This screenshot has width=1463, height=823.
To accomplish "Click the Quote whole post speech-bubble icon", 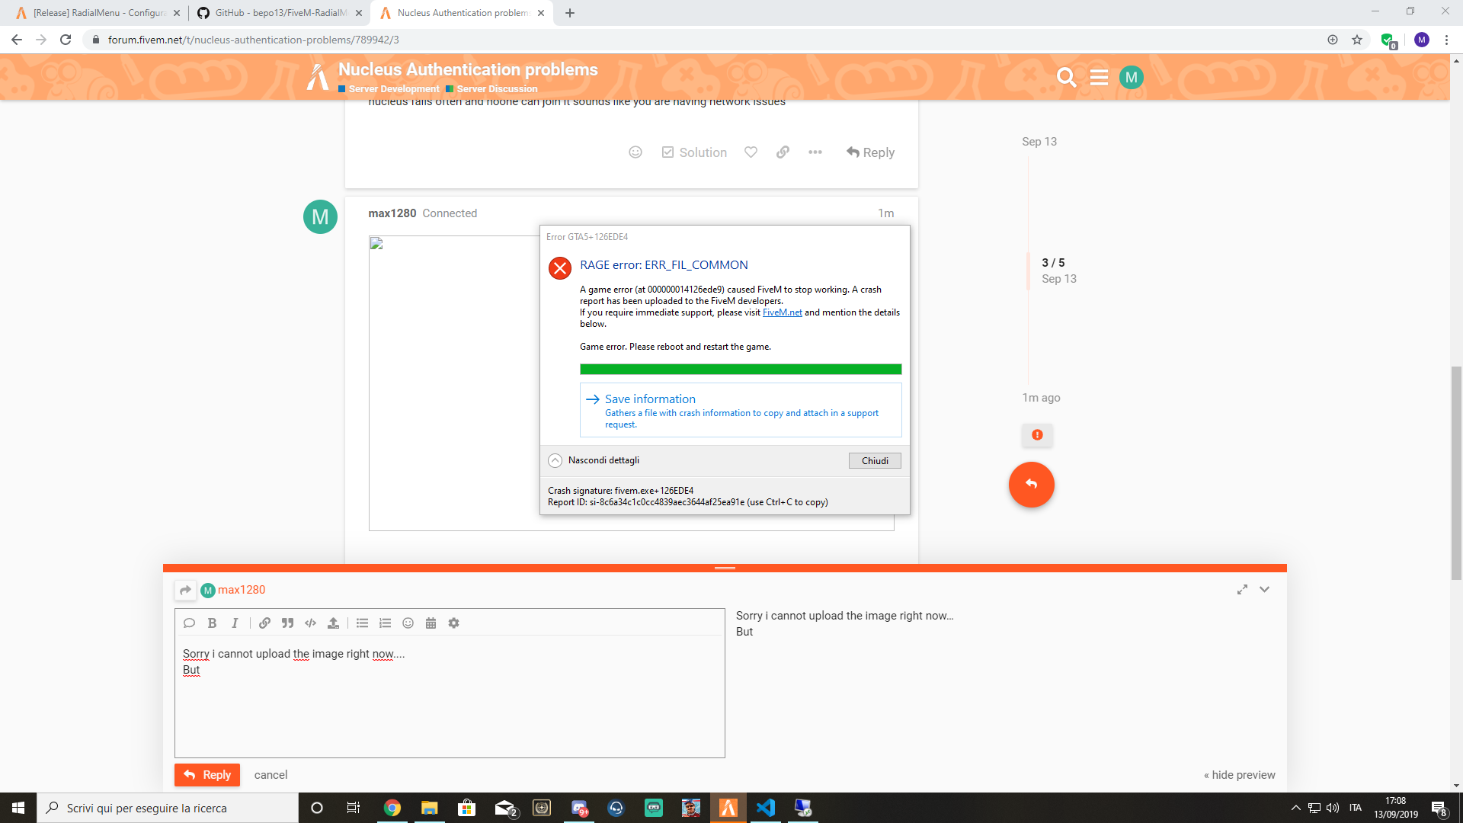I will [x=189, y=623].
